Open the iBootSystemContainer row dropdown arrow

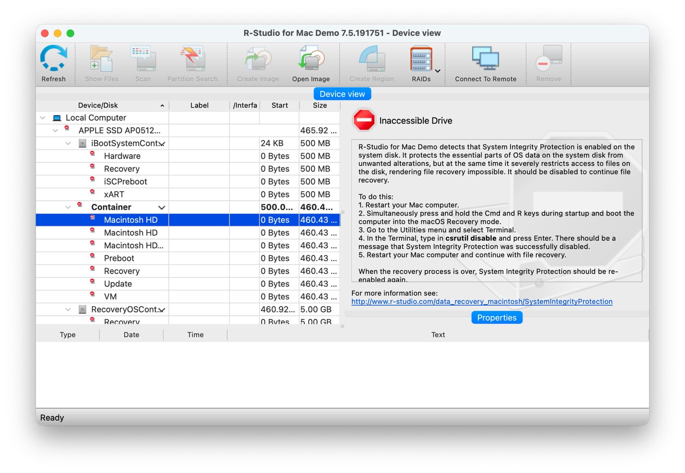point(163,144)
